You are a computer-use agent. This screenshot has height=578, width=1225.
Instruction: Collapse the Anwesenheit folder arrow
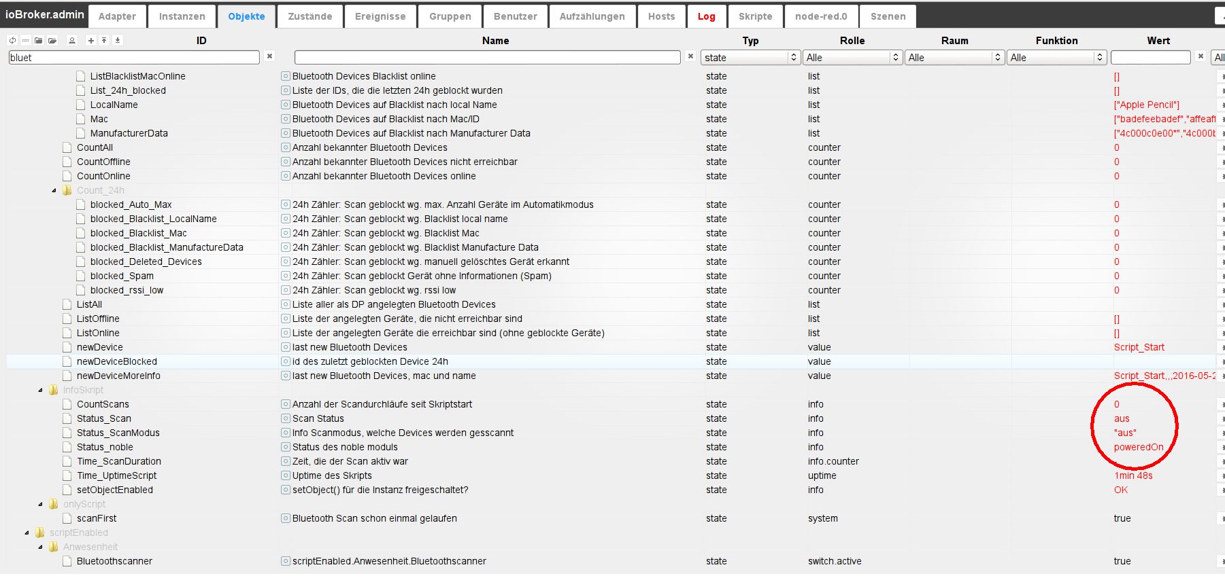[41, 547]
